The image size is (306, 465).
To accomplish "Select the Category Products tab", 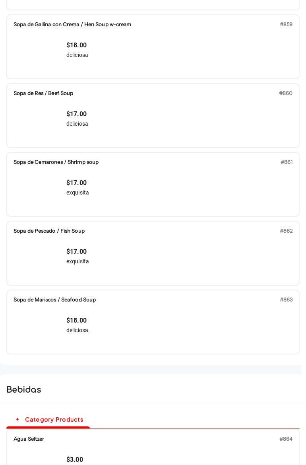I will [54, 420].
